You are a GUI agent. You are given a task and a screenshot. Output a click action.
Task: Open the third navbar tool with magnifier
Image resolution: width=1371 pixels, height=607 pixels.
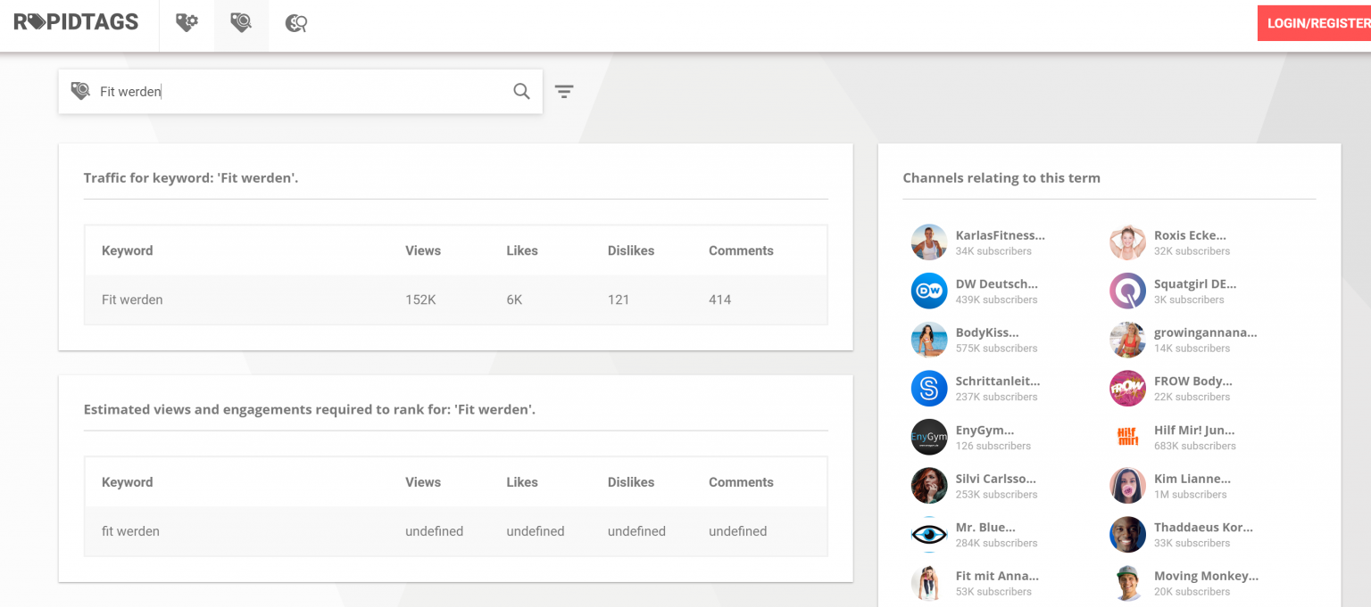(296, 23)
